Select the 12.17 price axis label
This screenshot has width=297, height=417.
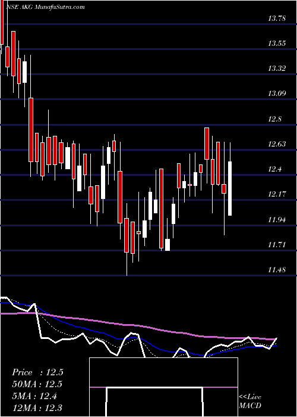[x=277, y=194]
